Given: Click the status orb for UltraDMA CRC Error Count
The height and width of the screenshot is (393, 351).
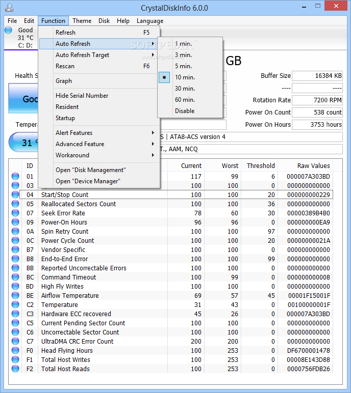Looking at the screenshot, I should point(15,341).
